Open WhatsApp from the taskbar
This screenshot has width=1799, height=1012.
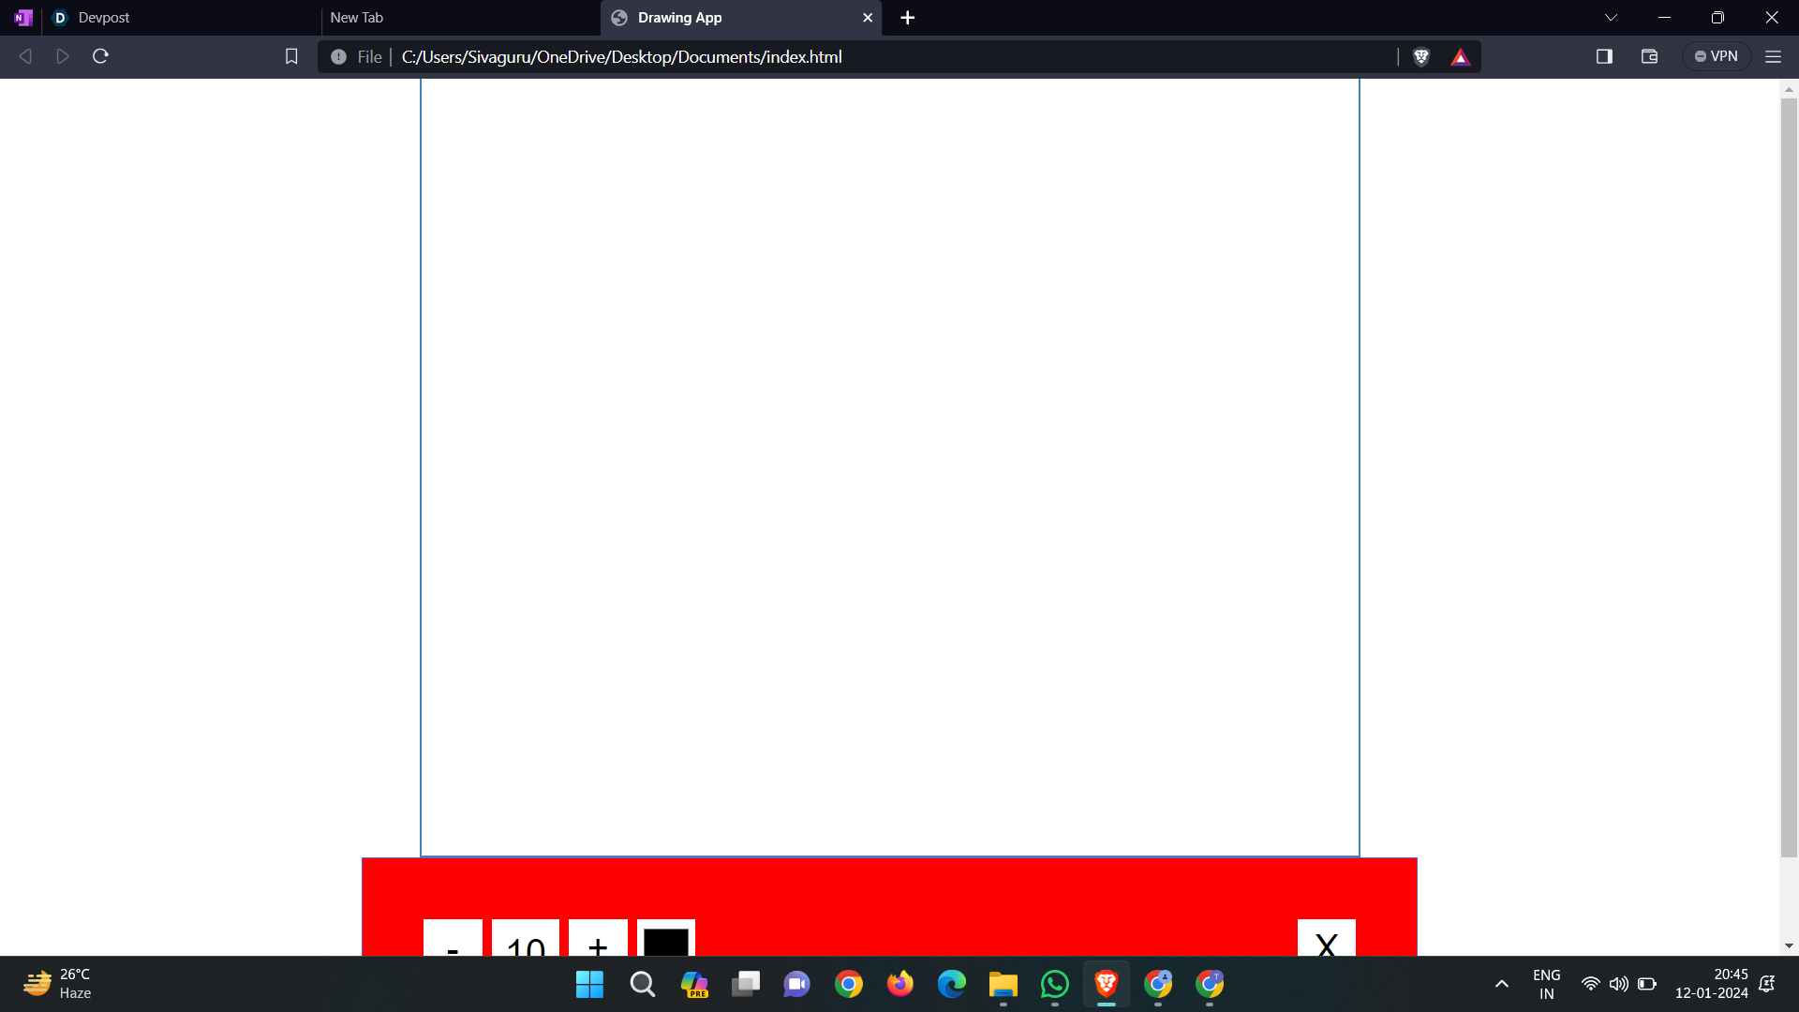[x=1055, y=984]
